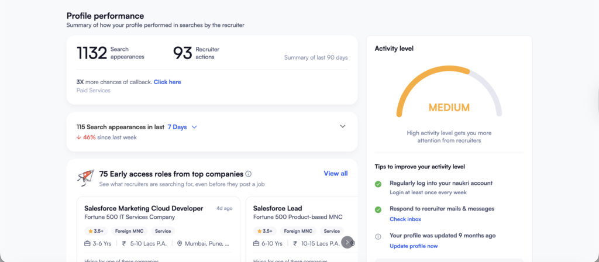Click info icon beside Early access roles heading
This screenshot has width=599, height=262.
coord(249,174)
